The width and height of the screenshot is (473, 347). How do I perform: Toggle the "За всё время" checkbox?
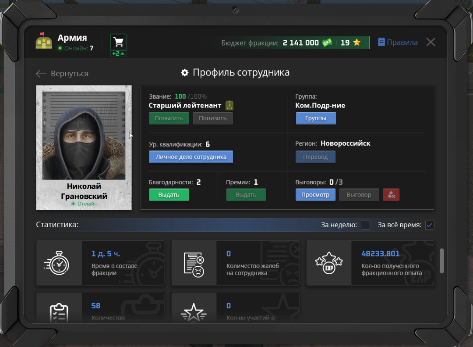[430, 225]
